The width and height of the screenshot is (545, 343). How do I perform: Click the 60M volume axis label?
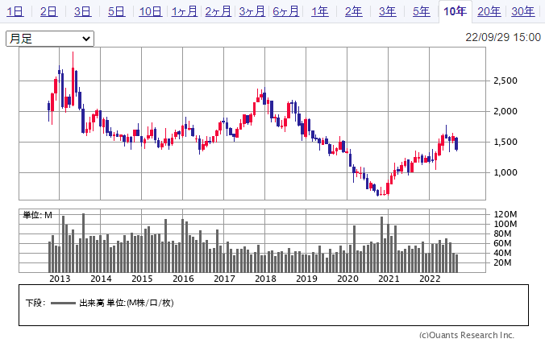pos(502,243)
